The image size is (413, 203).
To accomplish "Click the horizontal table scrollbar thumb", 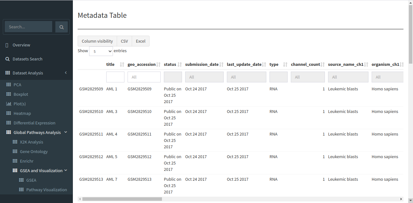I will (x=122, y=199).
